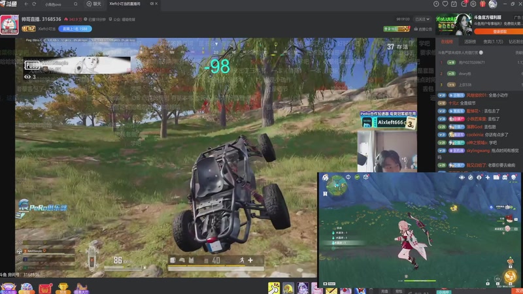Image resolution: width=523 pixels, height=294 pixels.
Task: Select rank 3 user in online ranking
Action: click(465, 85)
